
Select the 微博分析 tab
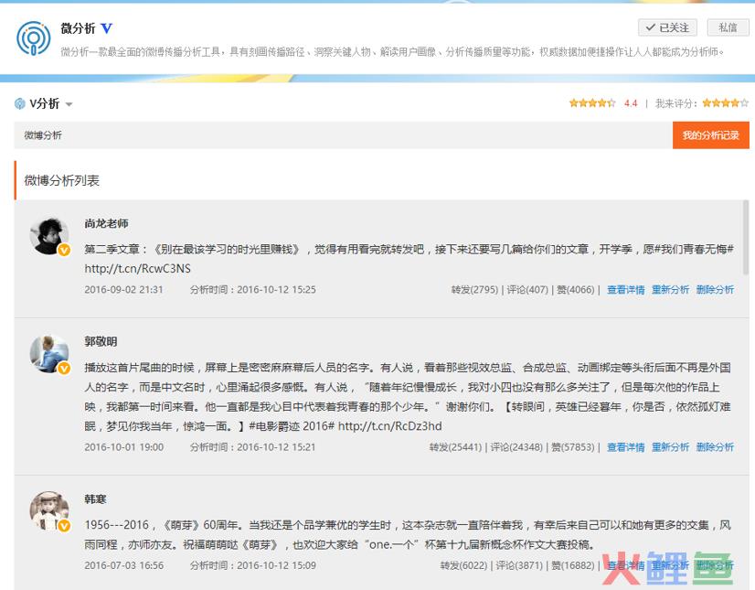pos(43,135)
